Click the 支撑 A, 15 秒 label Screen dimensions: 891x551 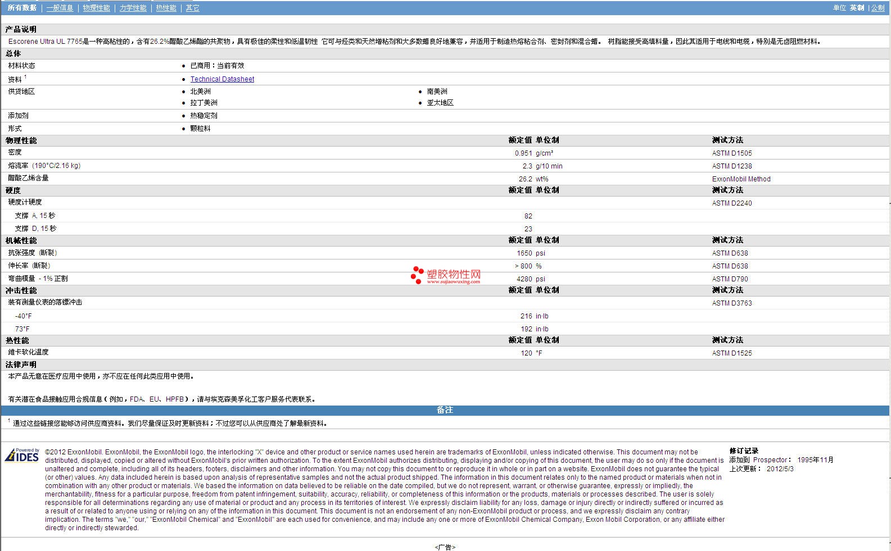click(x=35, y=216)
